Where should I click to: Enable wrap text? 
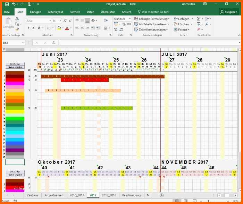[106, 20]
